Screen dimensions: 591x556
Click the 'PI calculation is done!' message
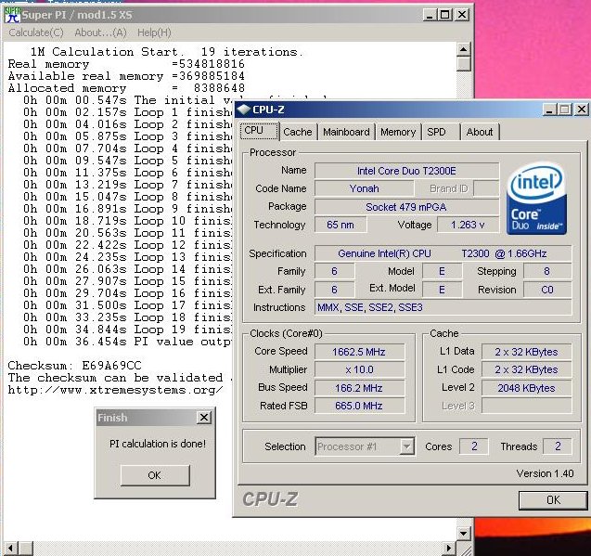coord(158,444)
